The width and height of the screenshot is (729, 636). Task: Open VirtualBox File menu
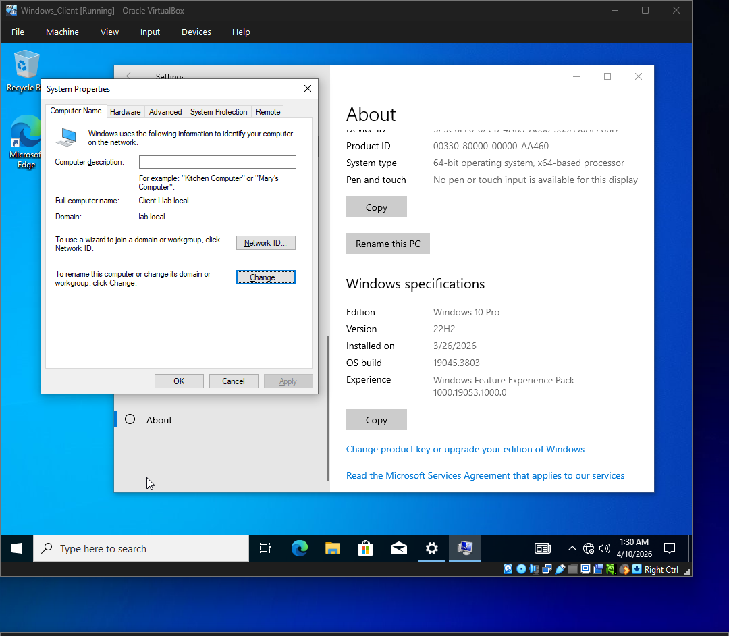[x=18, y=32]
